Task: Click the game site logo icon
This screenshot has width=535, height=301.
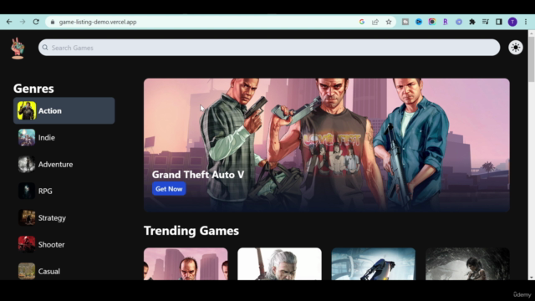Action: (18, 48)
